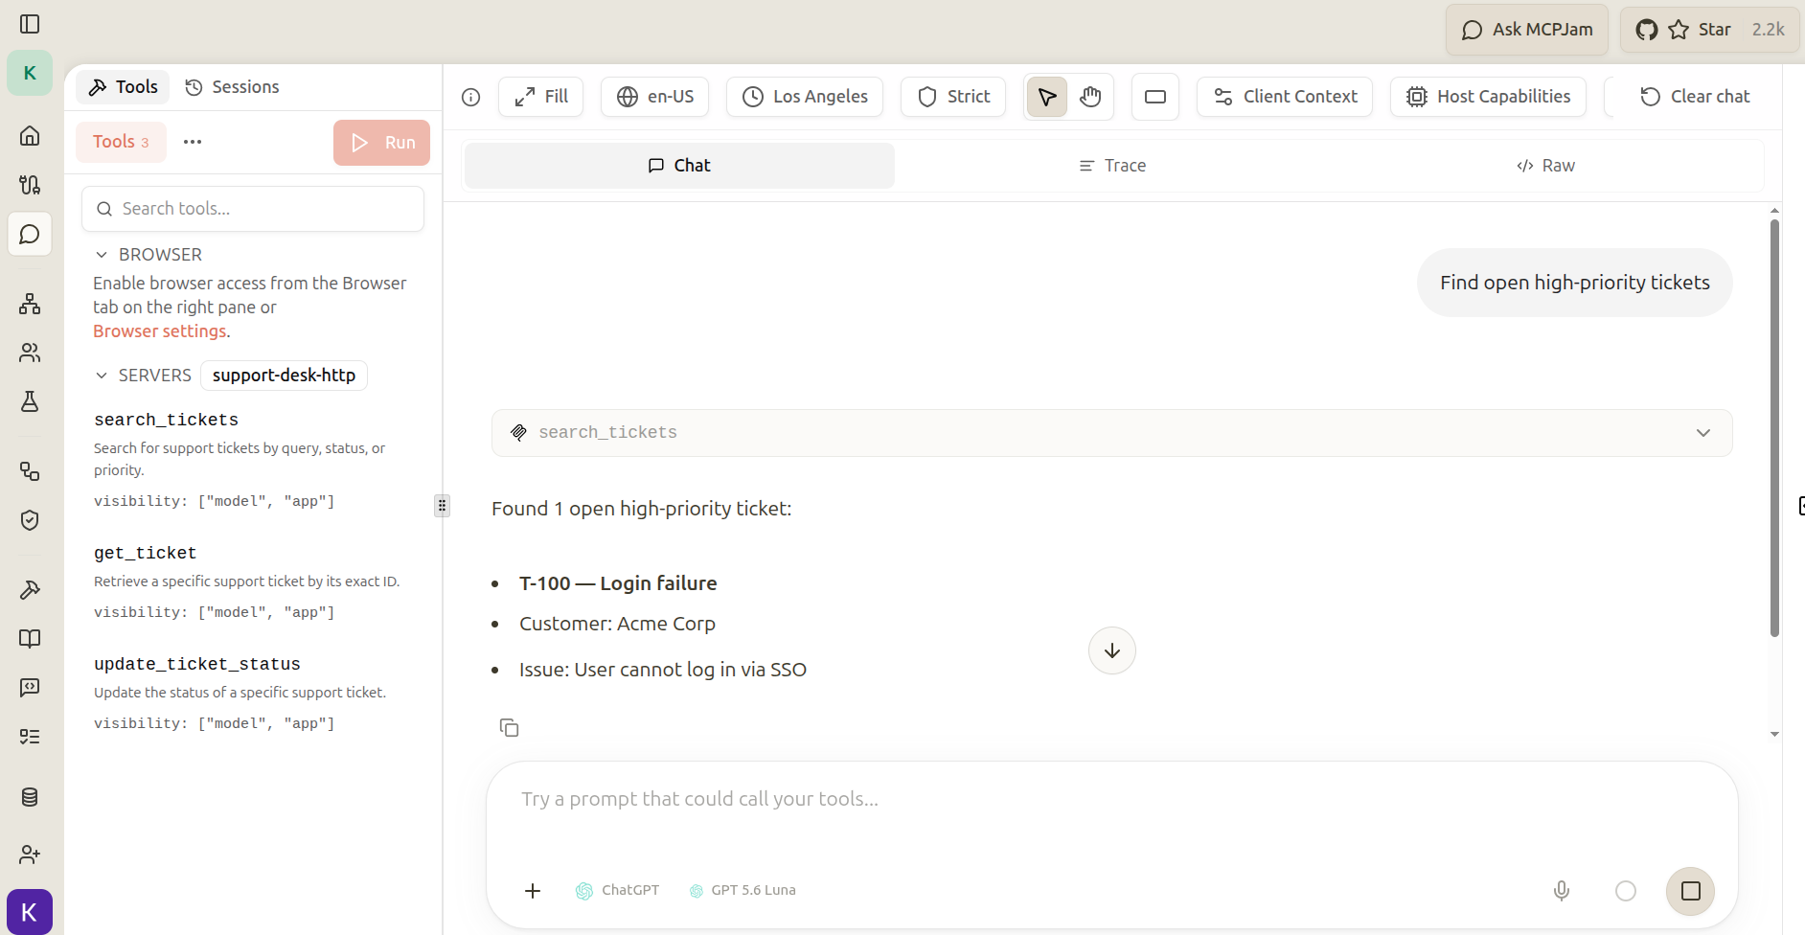Expand the search_tickets tool call

pos(1112,433)
